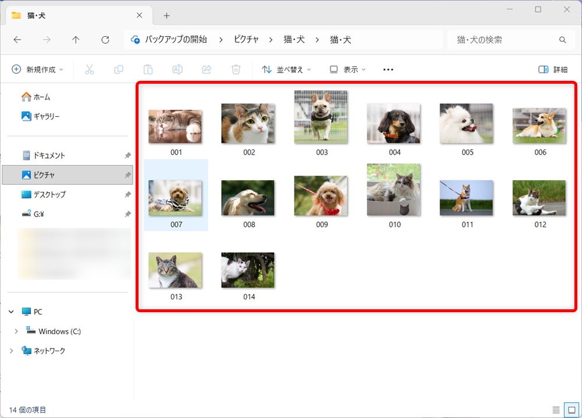Select the Rename icon in the toolbar
582x418 pixels.
tap(178, 69)
